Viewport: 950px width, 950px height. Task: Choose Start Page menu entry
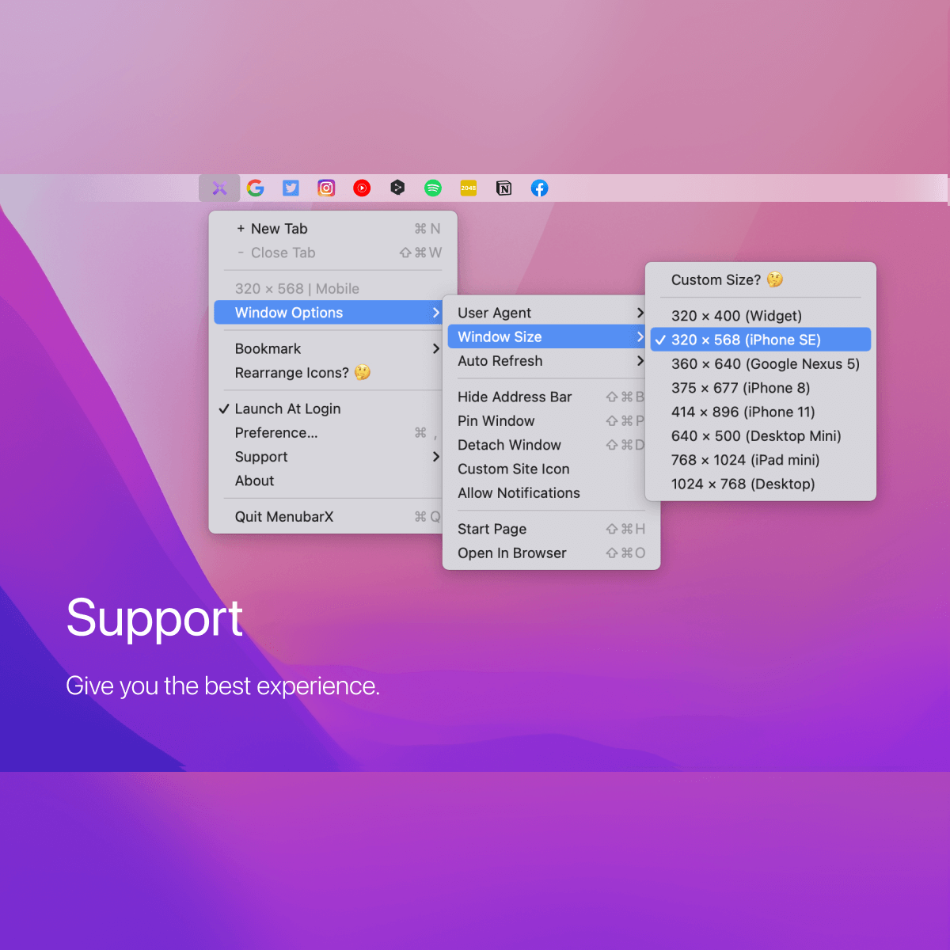[x=551, y=529]
